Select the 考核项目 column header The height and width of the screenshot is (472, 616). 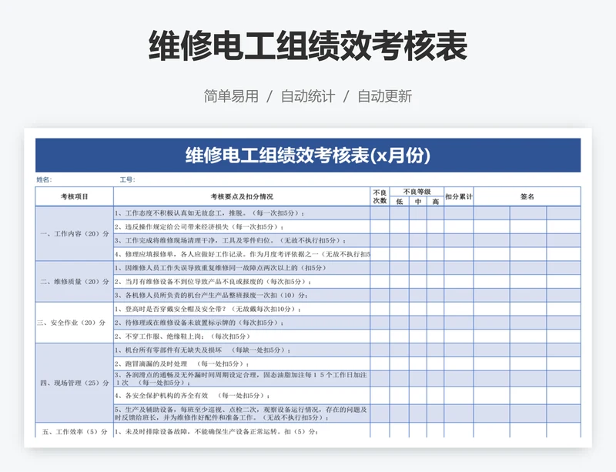click(75, 196)
